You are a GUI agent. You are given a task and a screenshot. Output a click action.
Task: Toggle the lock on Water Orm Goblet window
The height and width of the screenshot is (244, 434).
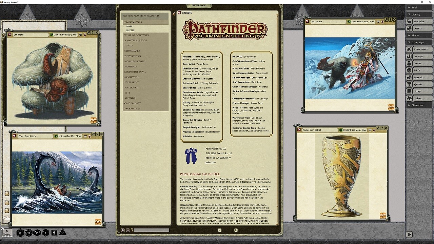pos(374,130)
